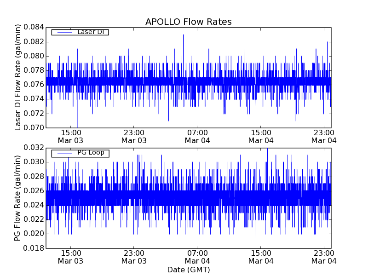The image size is (368, 276).
Task: Select the "Laser DI" legend label
Action: click(90, 32)
